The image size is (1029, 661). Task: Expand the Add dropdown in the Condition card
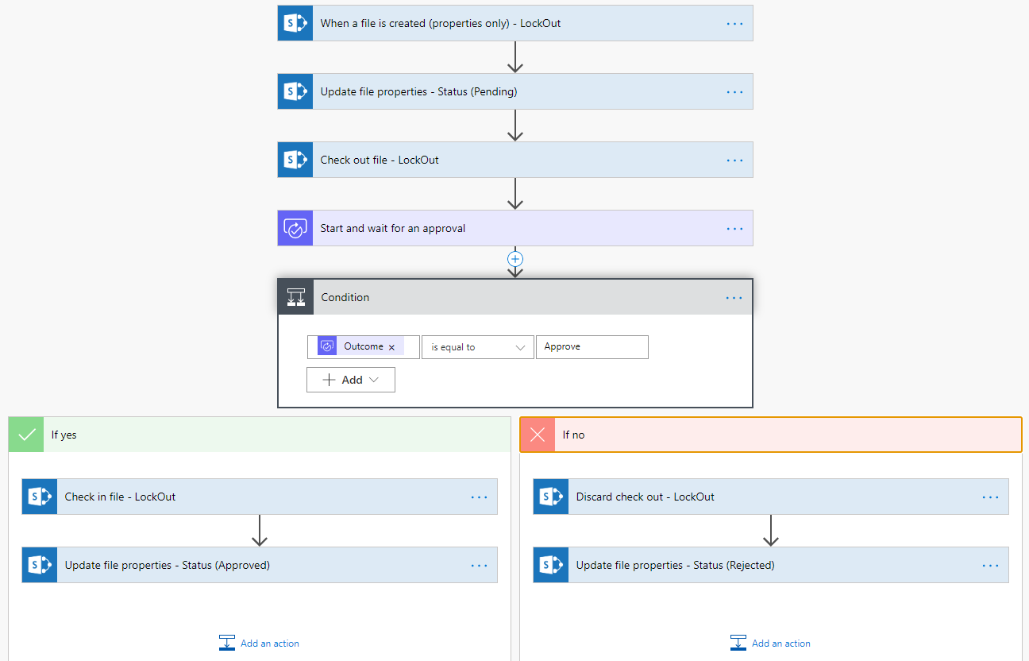coord(350,379)
